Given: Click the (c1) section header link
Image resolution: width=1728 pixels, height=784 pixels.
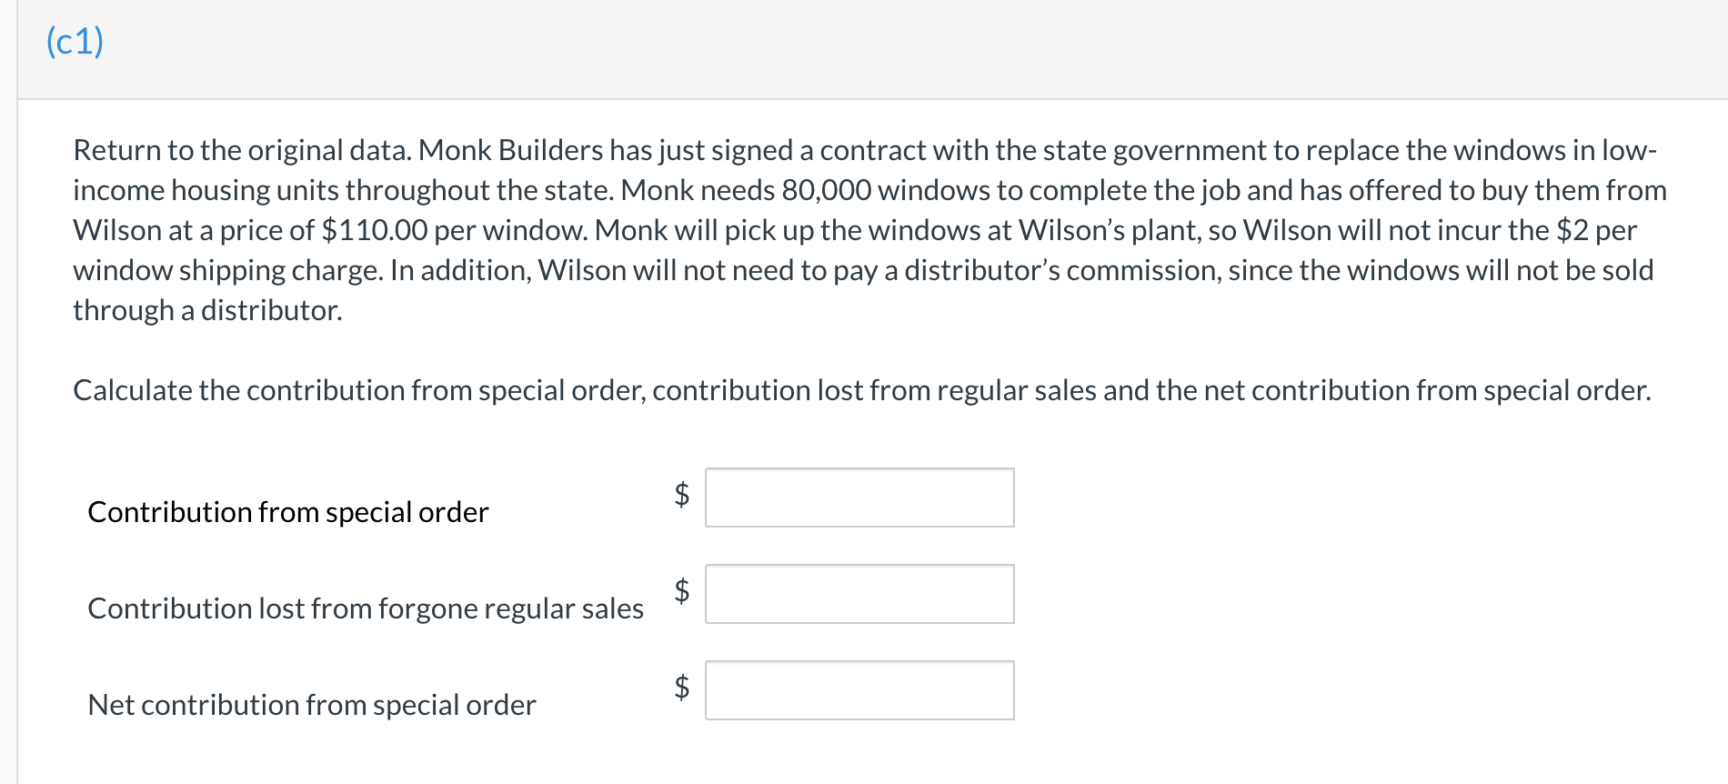Looking at the screenshot, I should tap(75, 40).
